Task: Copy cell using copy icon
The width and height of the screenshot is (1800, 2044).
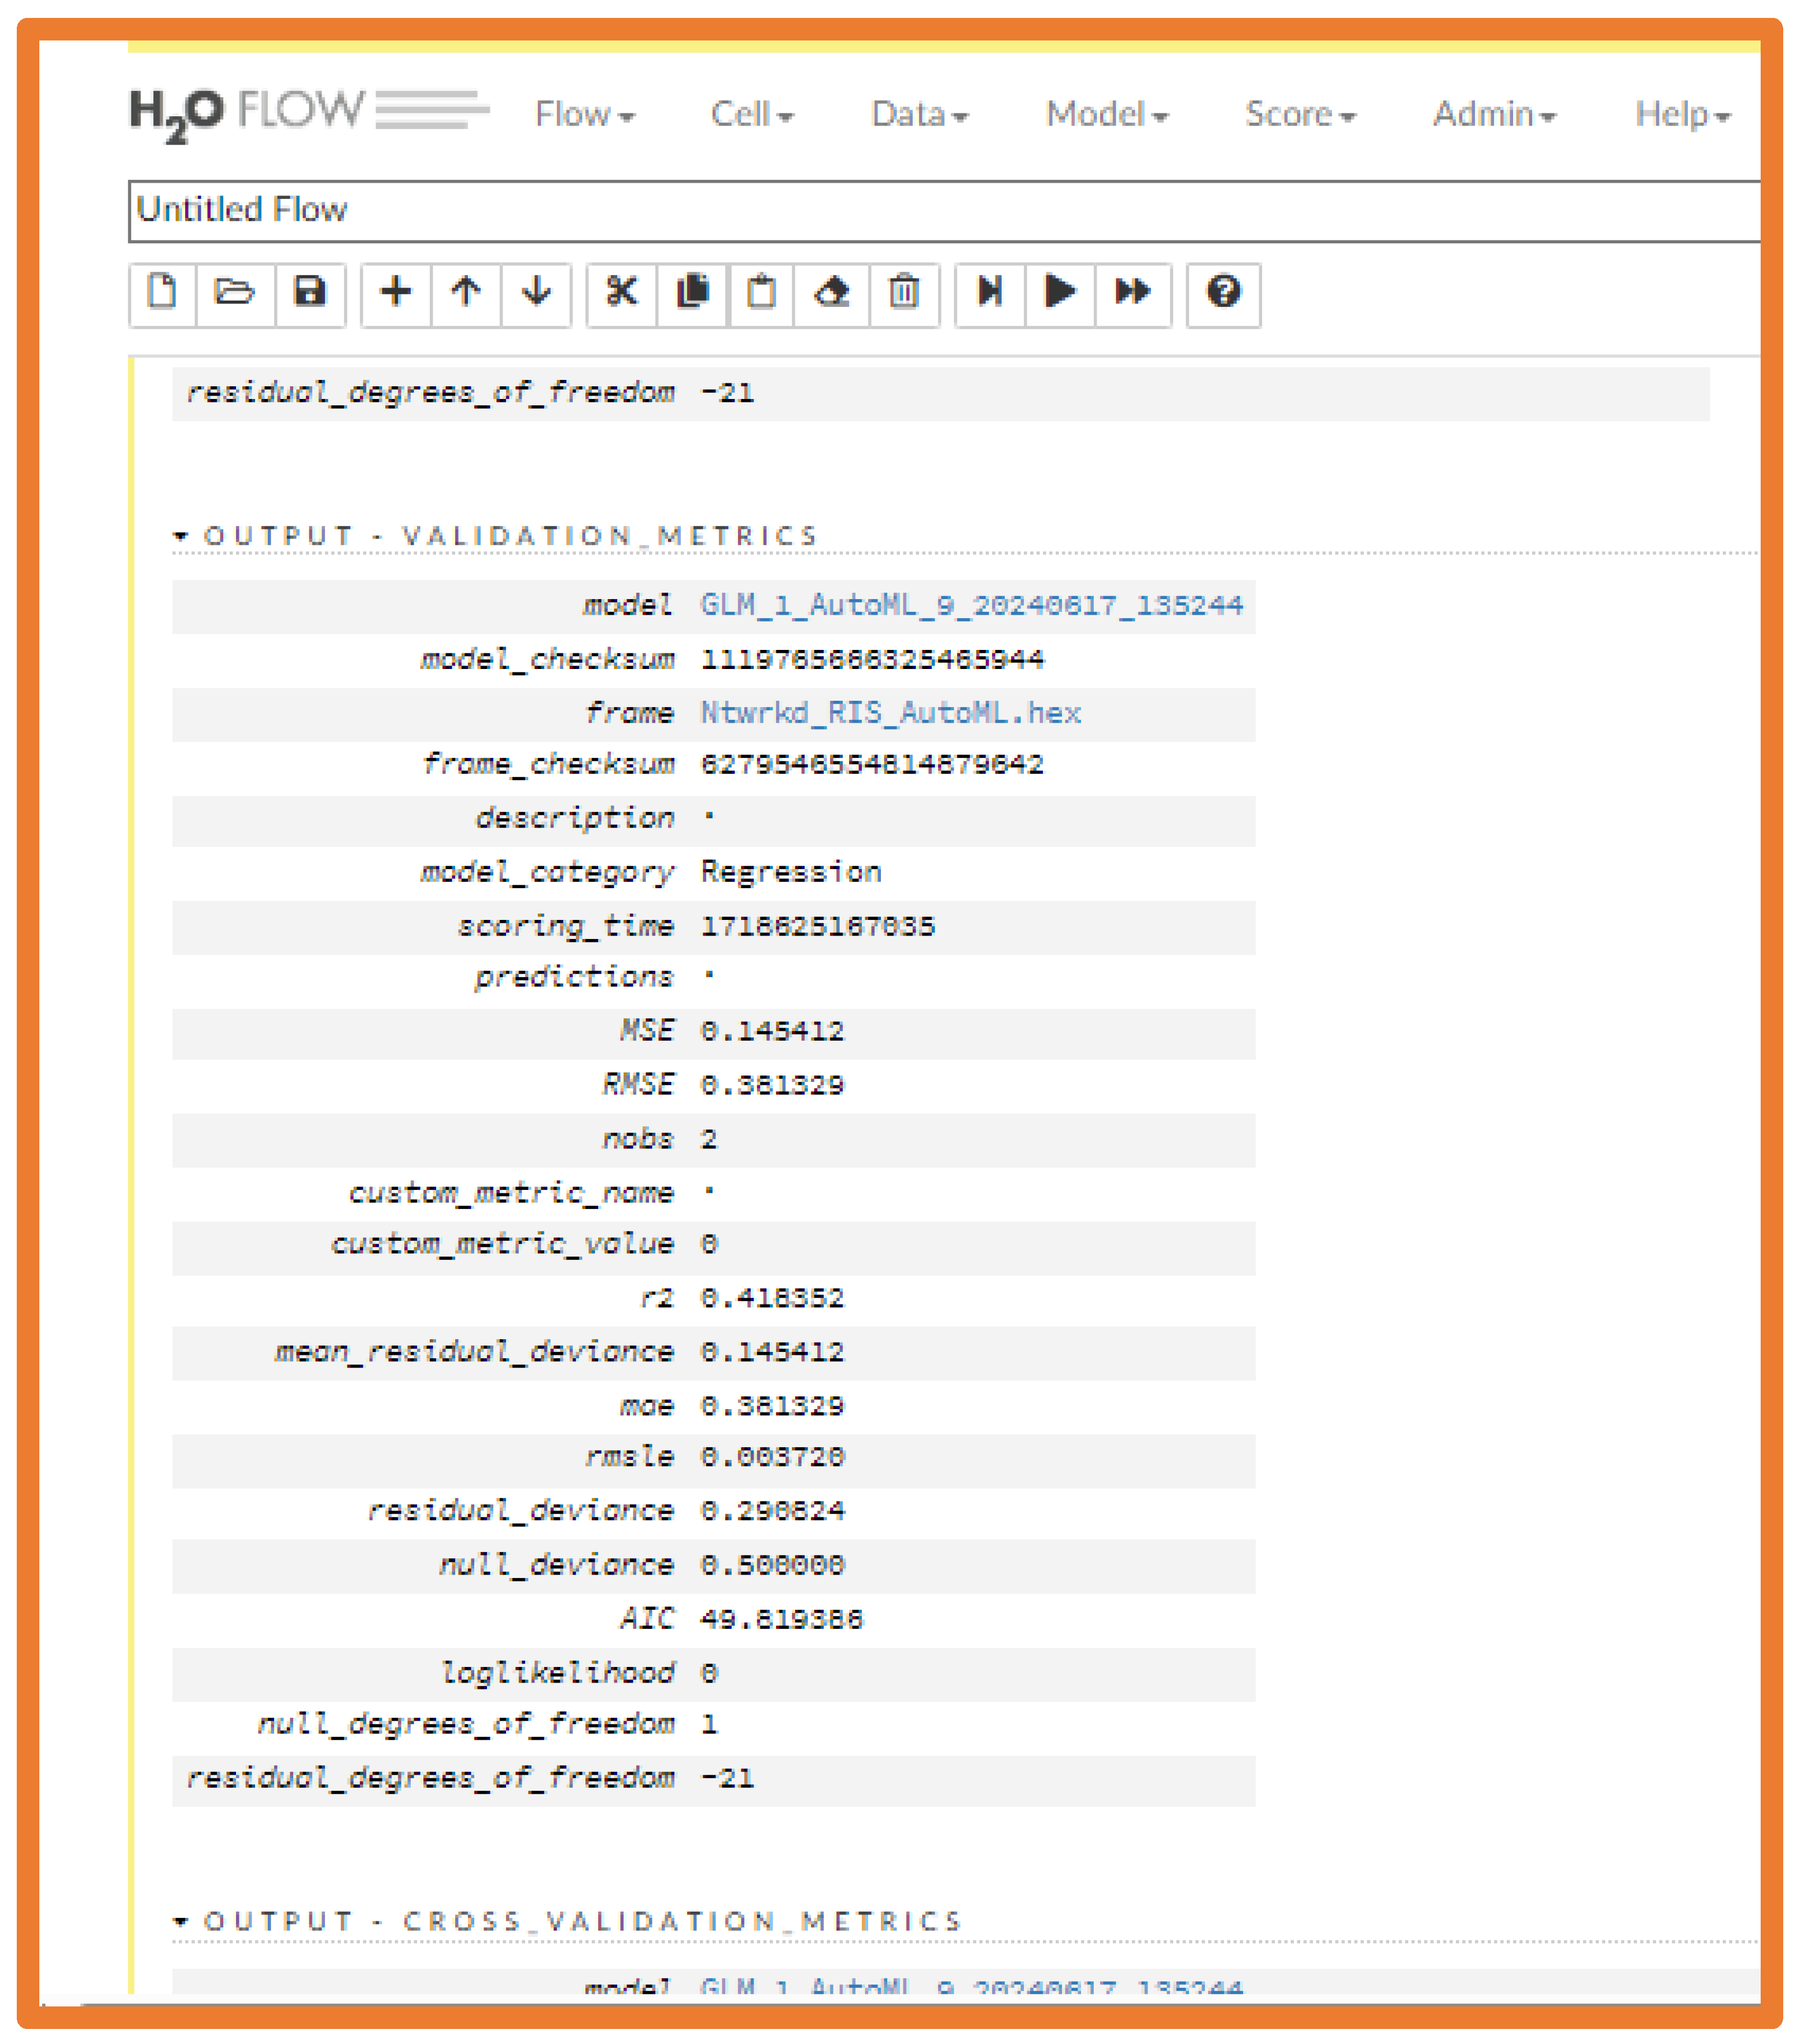Action: pyautogui.click(x=692, y=292)
